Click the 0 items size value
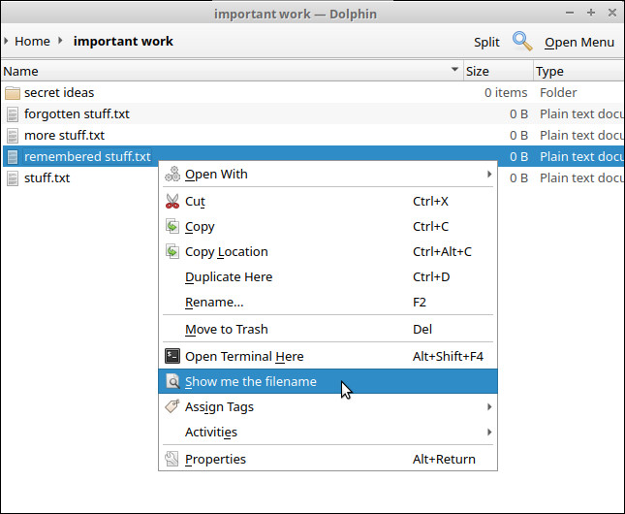Viewport: 625px width, 514px height. [x=506, y=92]
